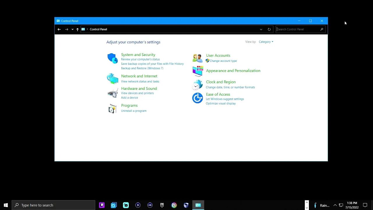The height and width of the screenshot is (210, 373).
Task: Open Network and Internet category
Action: coord(139,76)
